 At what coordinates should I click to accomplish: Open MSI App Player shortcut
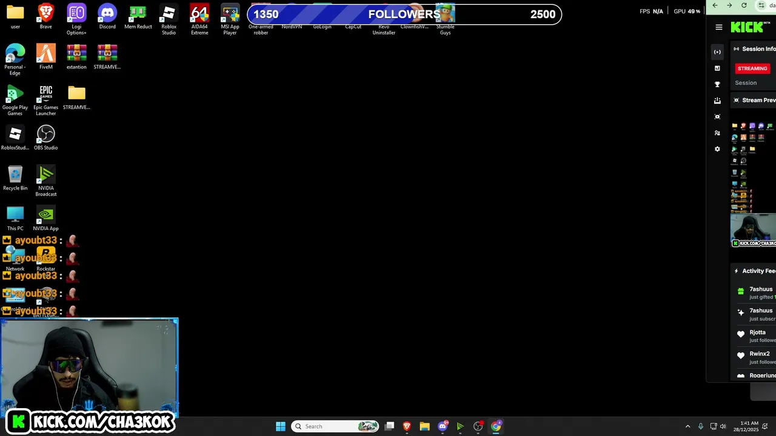pos(230,19)
